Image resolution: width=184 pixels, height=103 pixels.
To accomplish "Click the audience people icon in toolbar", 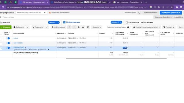I will [83, 27].
